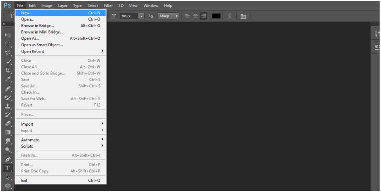Open the Window menu
The width and height of the screenshot is (381, 192).
pyautogui.click(x=151, y=5)
